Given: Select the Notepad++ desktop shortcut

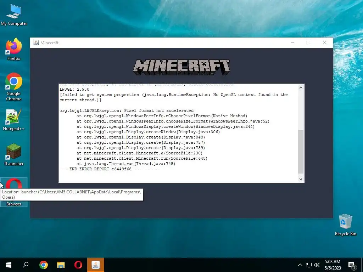Looking at the screenshot, I should click(14, 120).
